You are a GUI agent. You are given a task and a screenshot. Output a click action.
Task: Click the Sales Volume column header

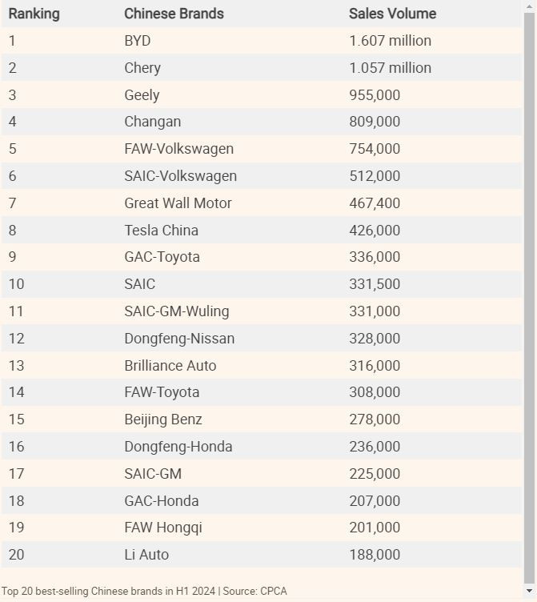(392, 14)
